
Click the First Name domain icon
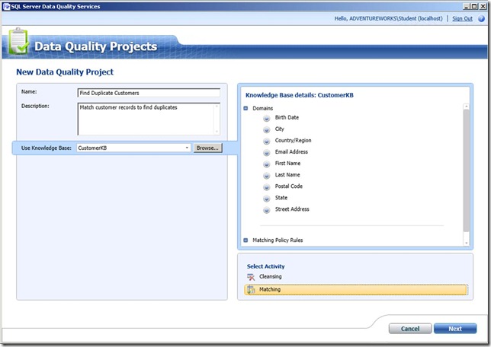(x=267, y=164)
